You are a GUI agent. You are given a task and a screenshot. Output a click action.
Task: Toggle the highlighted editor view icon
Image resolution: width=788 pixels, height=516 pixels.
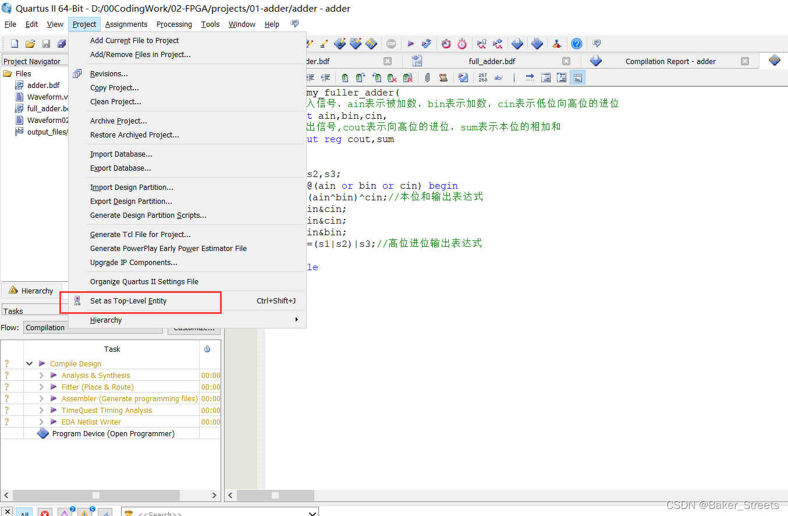click(x=577, y=77)
